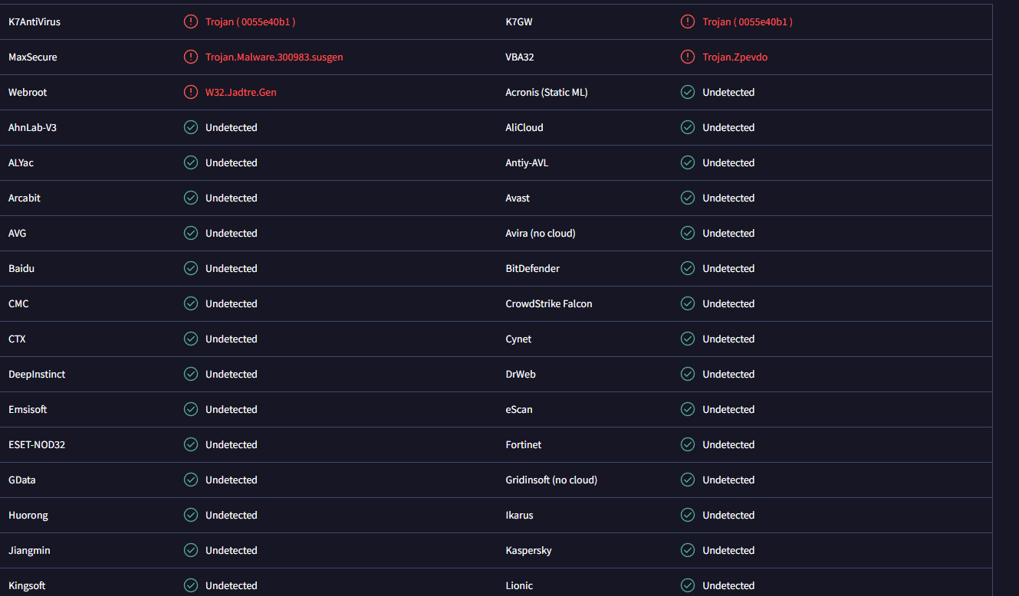Click the Trojan.Zpevdo detection name
Screen dimensions: 1019x596
coord(735,57)
